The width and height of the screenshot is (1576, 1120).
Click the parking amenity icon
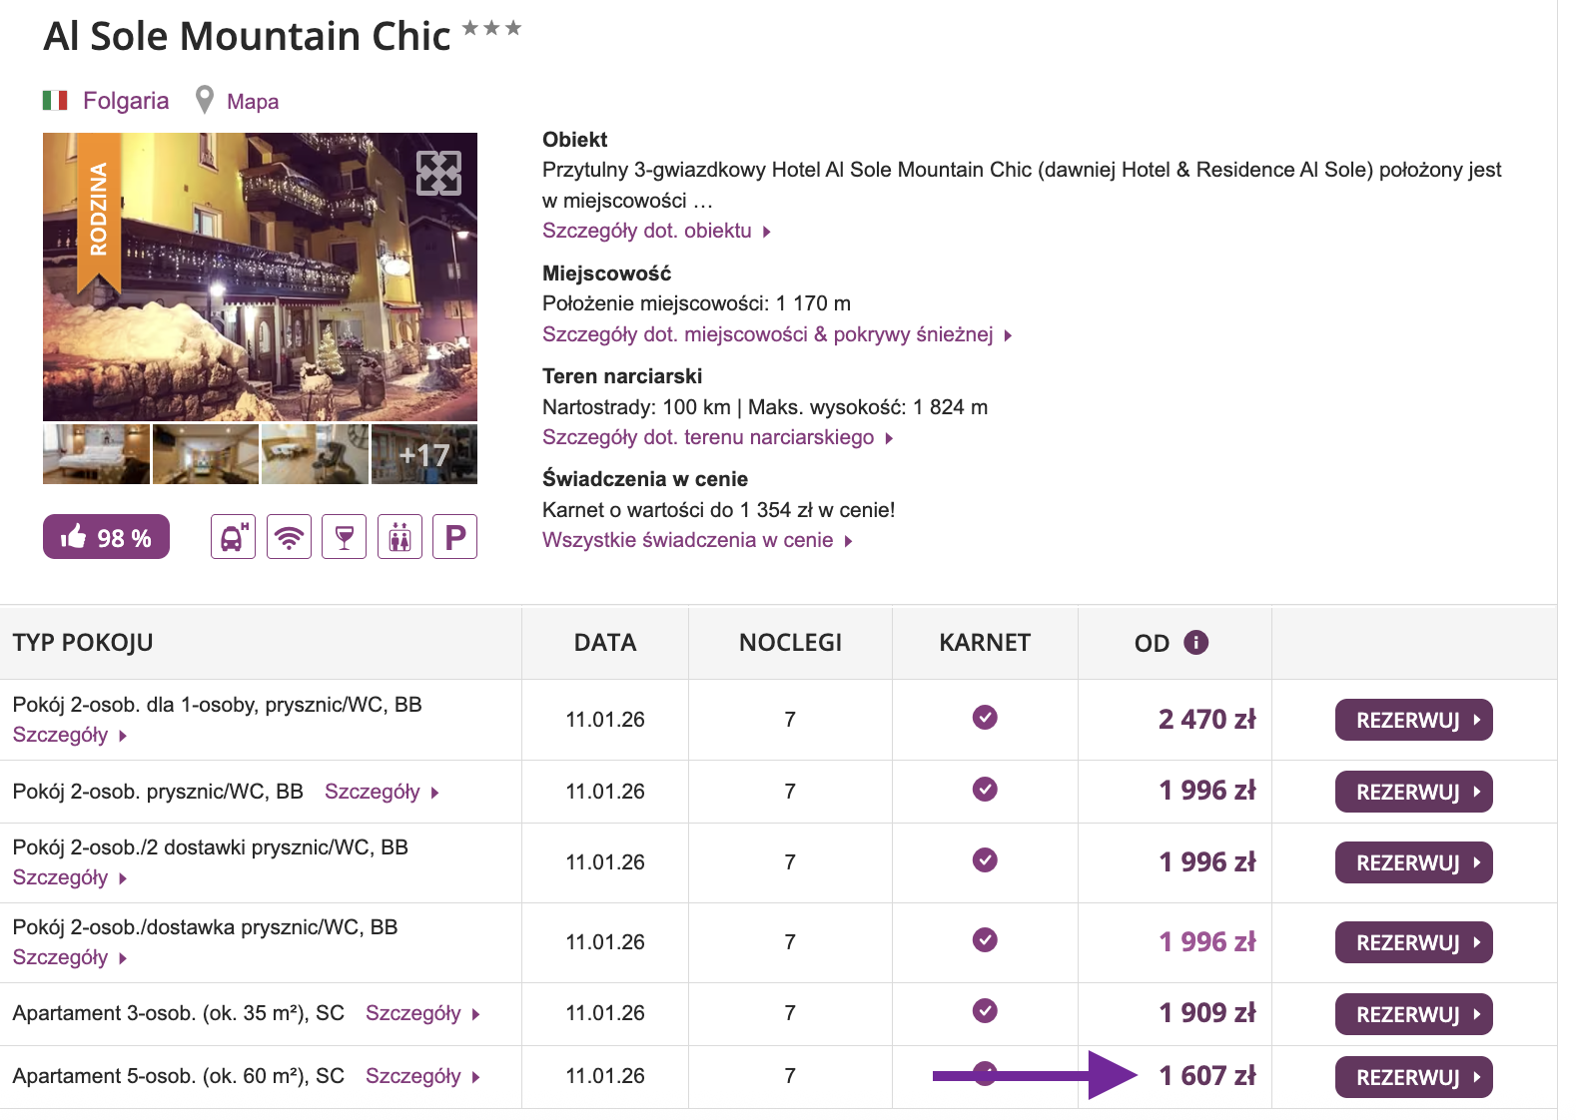pos(454,537)
